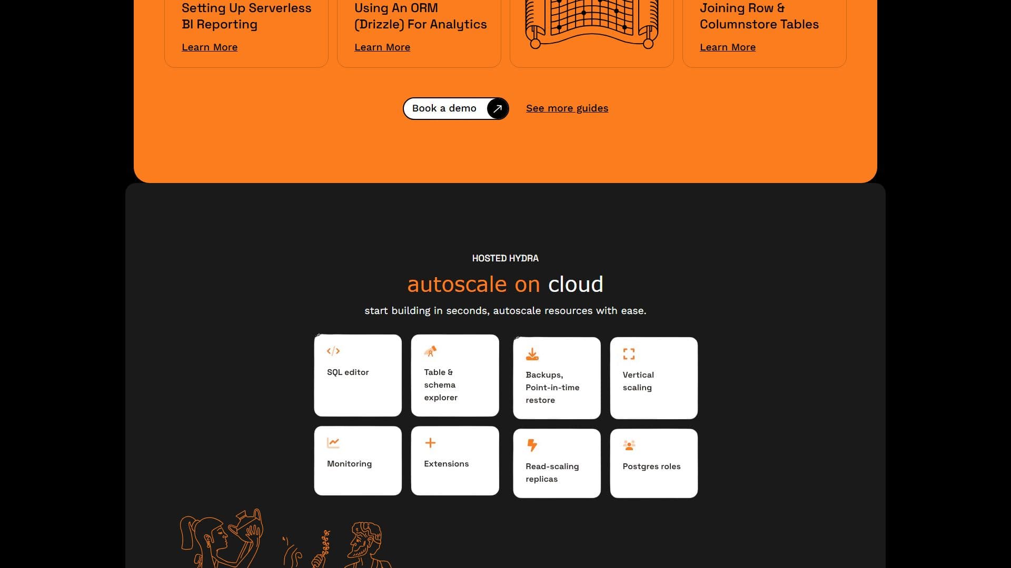This screenshot has height=568, width=1011.
Task: Click the grid scroll illustration thumbnail
Action: tap(592, 24)
